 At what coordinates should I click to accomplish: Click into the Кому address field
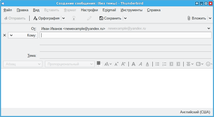point(126,35)
